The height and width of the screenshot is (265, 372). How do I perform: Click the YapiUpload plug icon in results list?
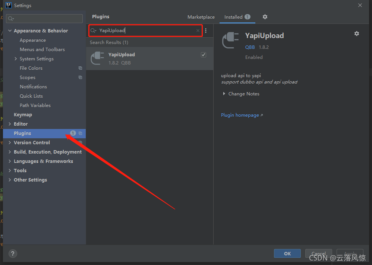[x=98, y=58]
